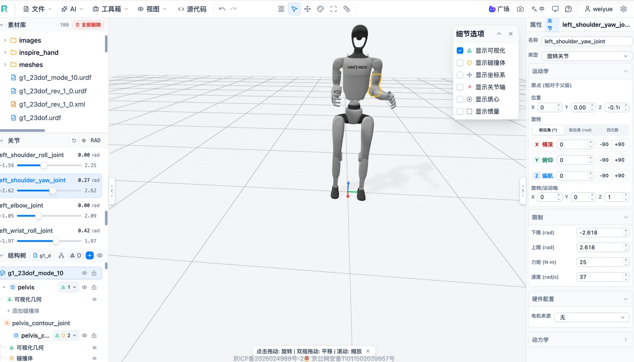Expand the 动力学 section
634x362 pixels.
pyautogui.click(x=580, y=340)
